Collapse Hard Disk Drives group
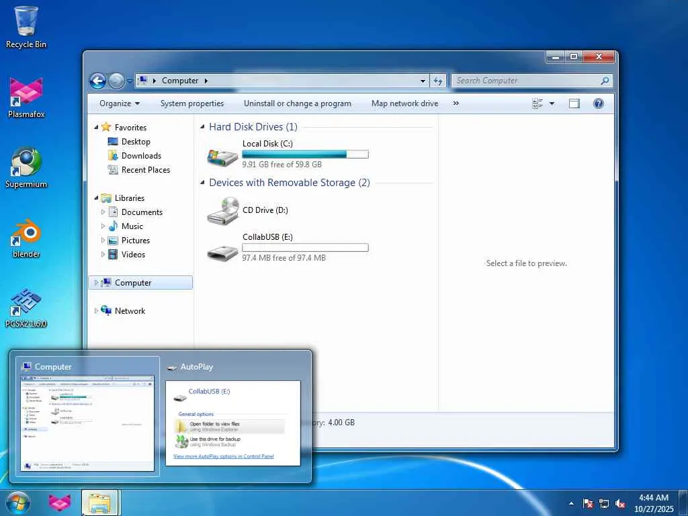The height and width of the screenshot is (516, 688). point(202,127)
